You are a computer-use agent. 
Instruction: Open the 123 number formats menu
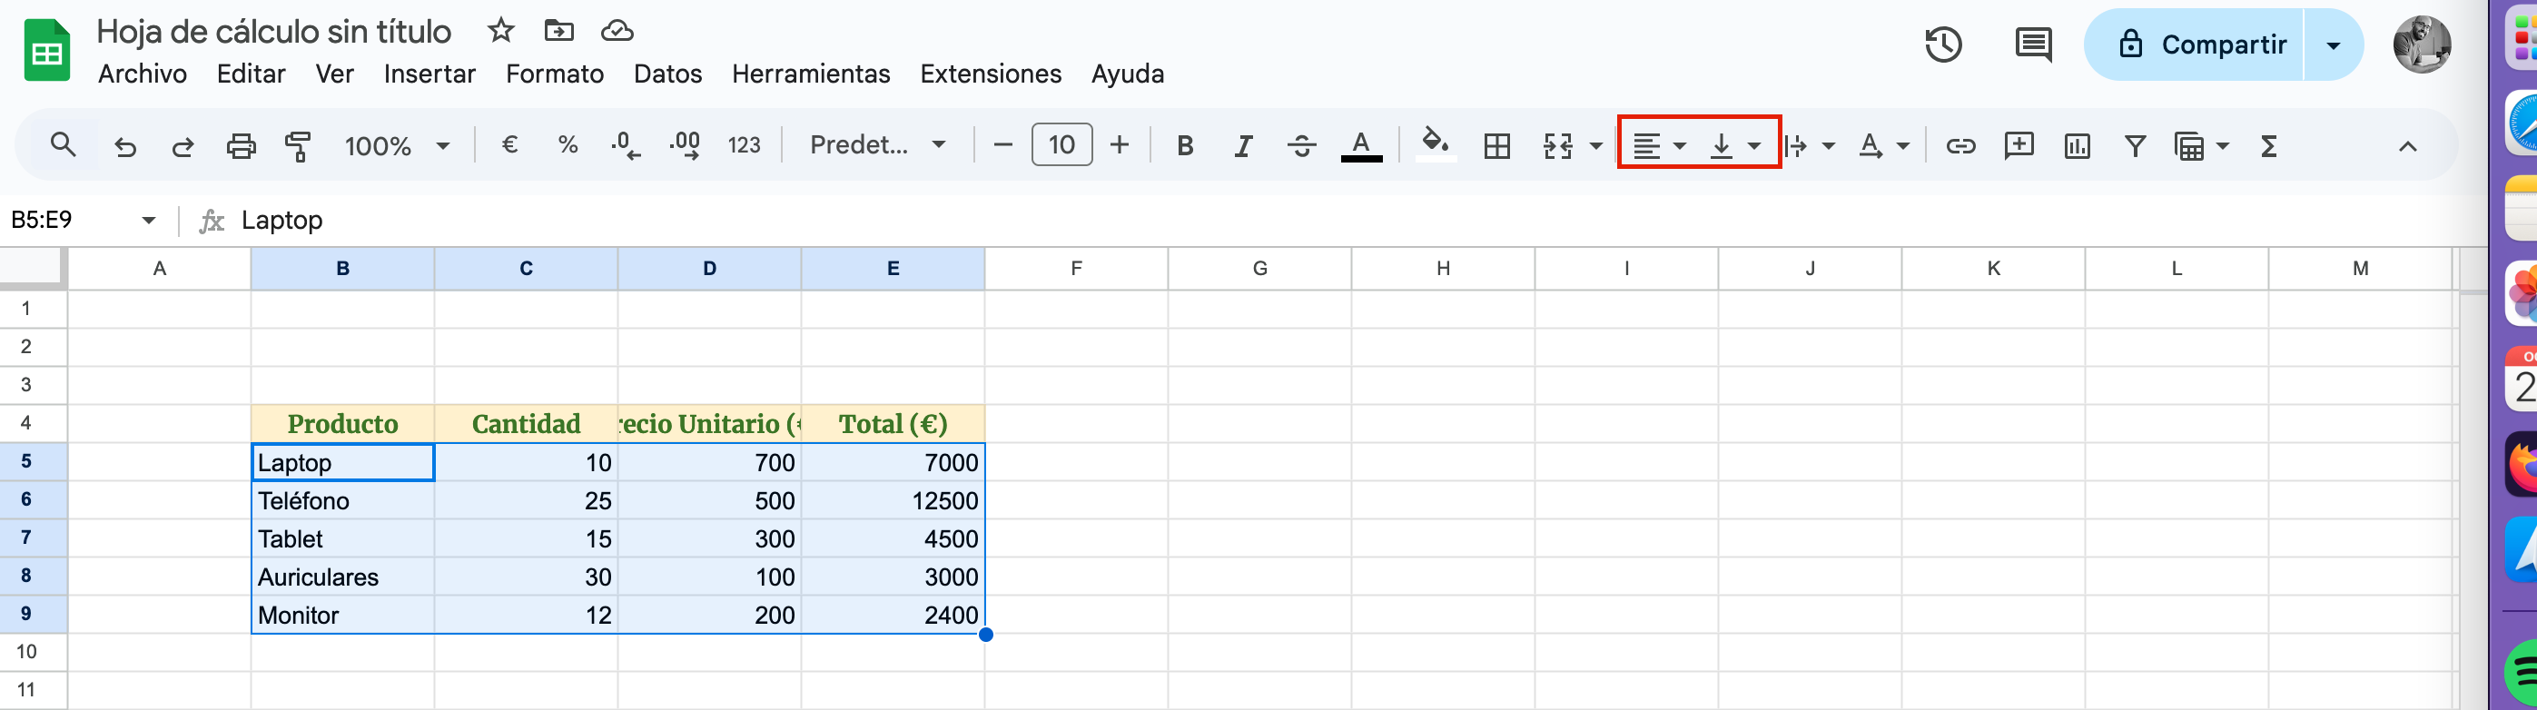[744, 146]
